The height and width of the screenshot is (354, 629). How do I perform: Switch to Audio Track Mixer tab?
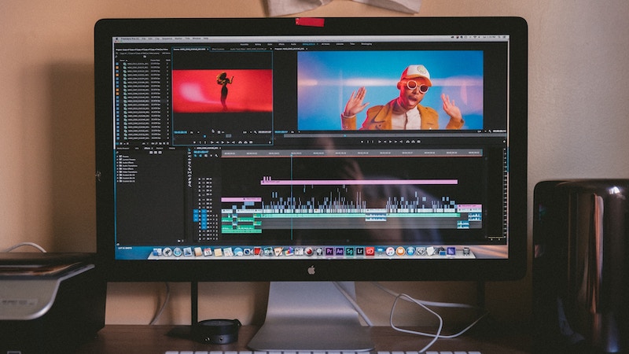click(248, 49)
